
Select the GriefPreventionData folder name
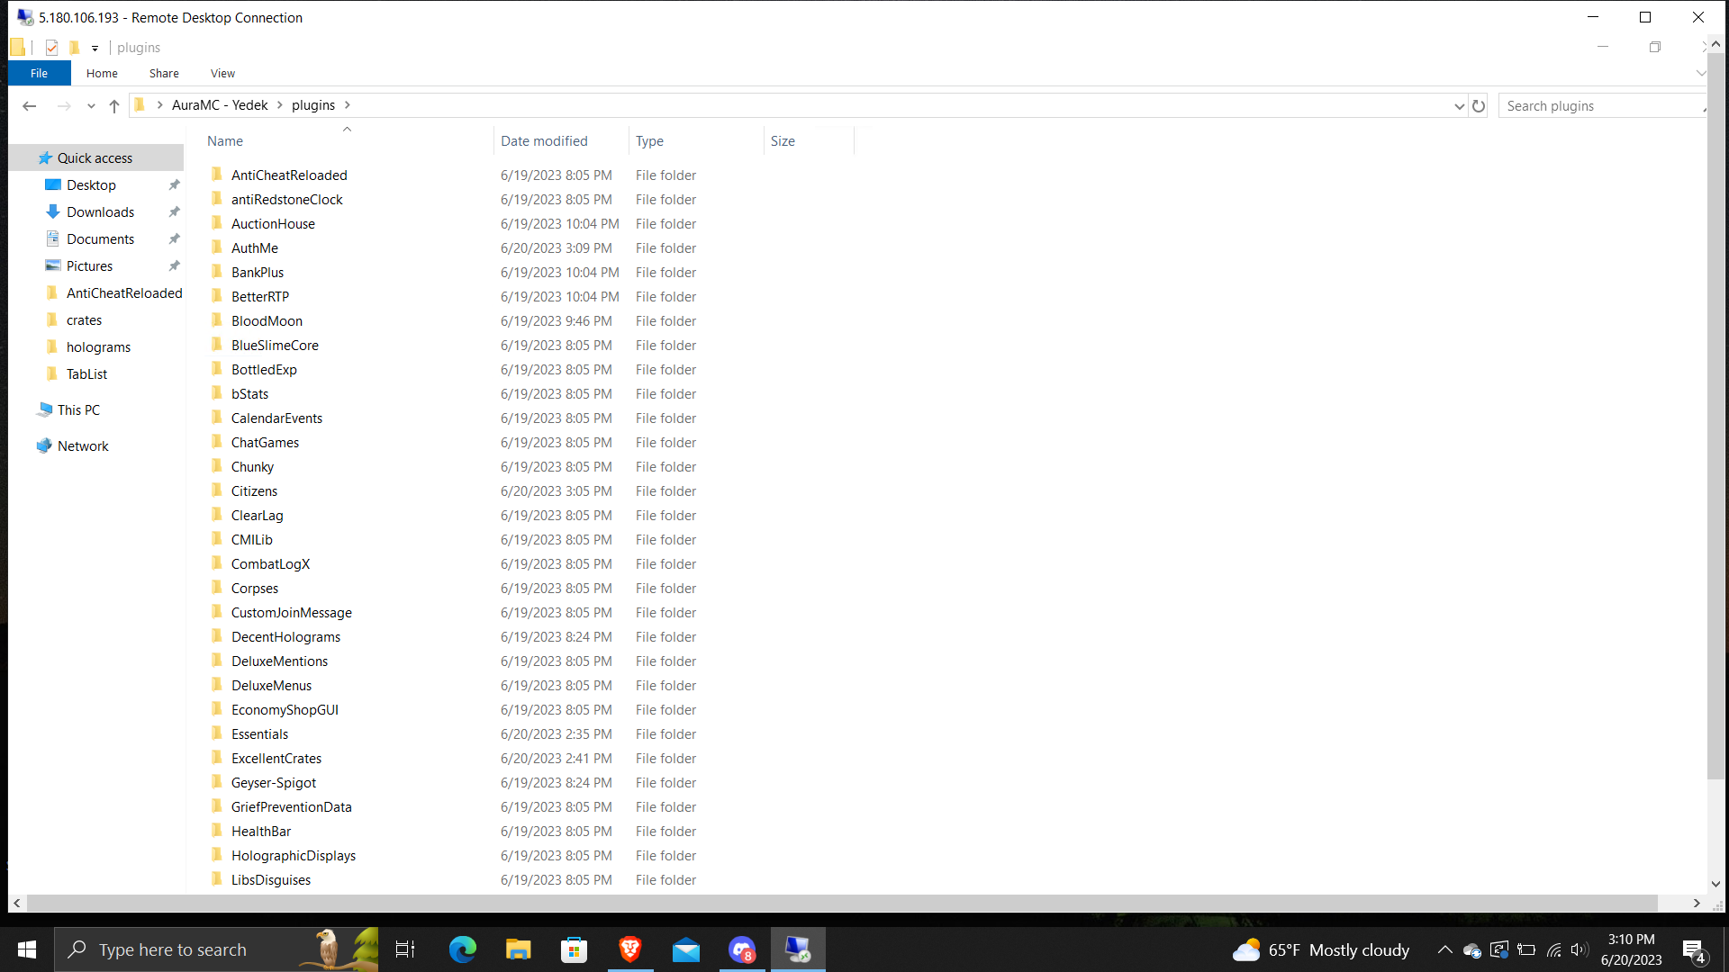[291, 807]
